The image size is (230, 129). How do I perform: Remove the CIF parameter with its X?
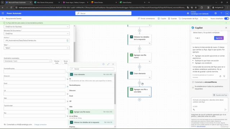68,94
